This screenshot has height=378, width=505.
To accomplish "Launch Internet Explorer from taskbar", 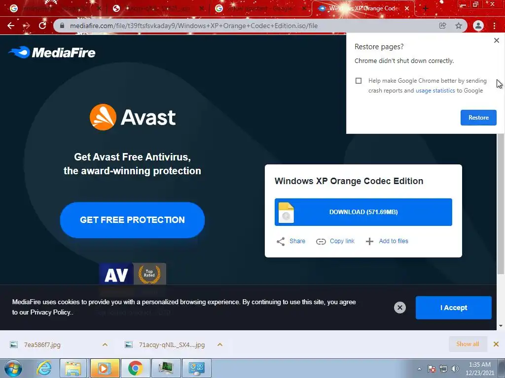I will click(x=44, y=368).
